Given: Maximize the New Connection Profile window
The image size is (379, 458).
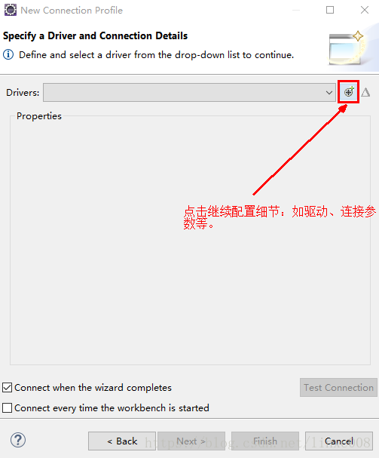Looking at the screenshot, I should tap(330, 10).
